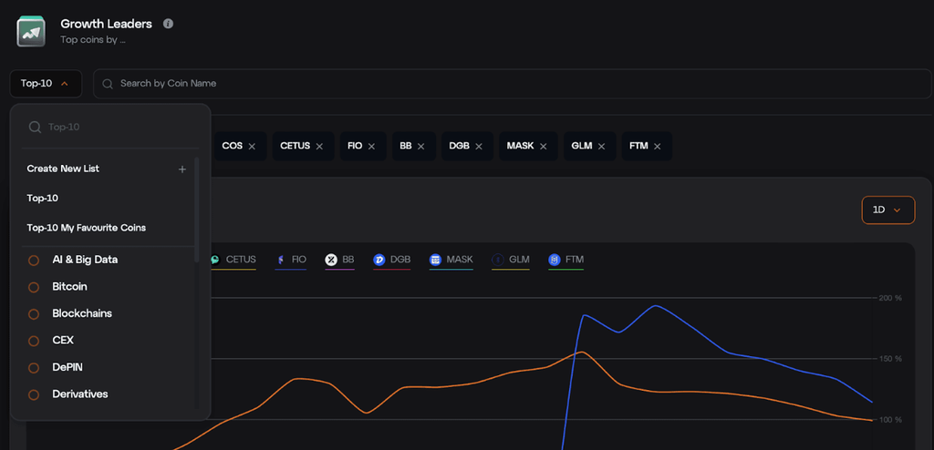934x450 pixels.
Task: Click the search magnifier icon in coin search bar
Action: 108,84
